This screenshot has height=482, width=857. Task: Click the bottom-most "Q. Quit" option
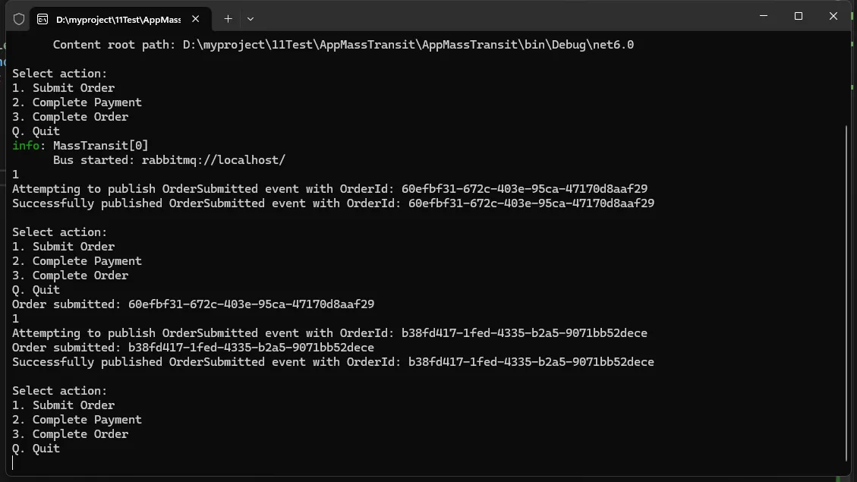click(x=36, y=449)
